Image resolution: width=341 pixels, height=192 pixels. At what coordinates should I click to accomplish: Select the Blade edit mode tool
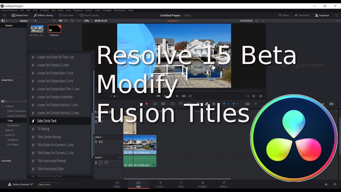pyautogui.click(x=163, y=104)
